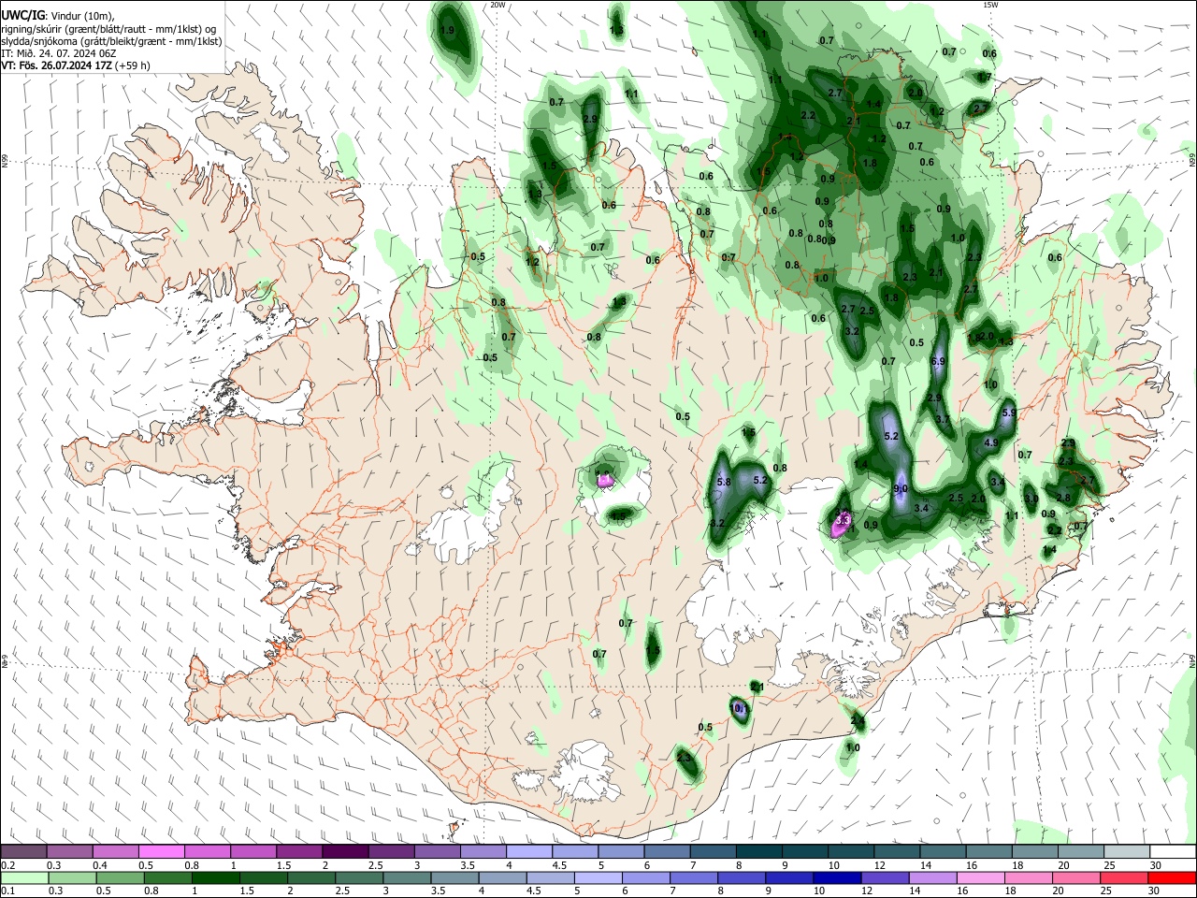This screenshot has width=1197, height=898.
Task: Click the grey-blue swatch labeled 3.5 in lower legend
Action: click(x=454, y=877)
